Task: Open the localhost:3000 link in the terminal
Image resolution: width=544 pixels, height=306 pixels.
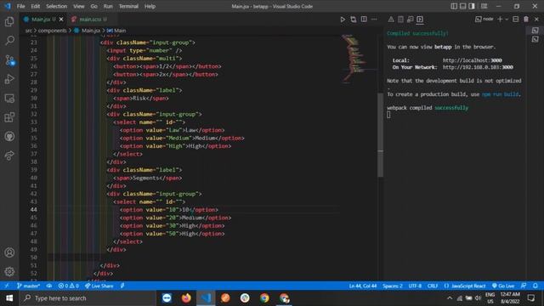Action: pyautogui.click(x=473, y=60)
